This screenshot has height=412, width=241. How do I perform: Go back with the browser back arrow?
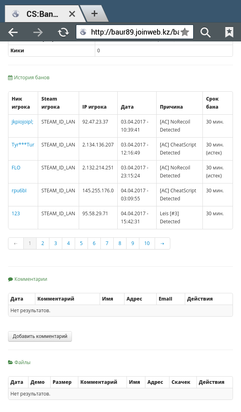point(13,32)
